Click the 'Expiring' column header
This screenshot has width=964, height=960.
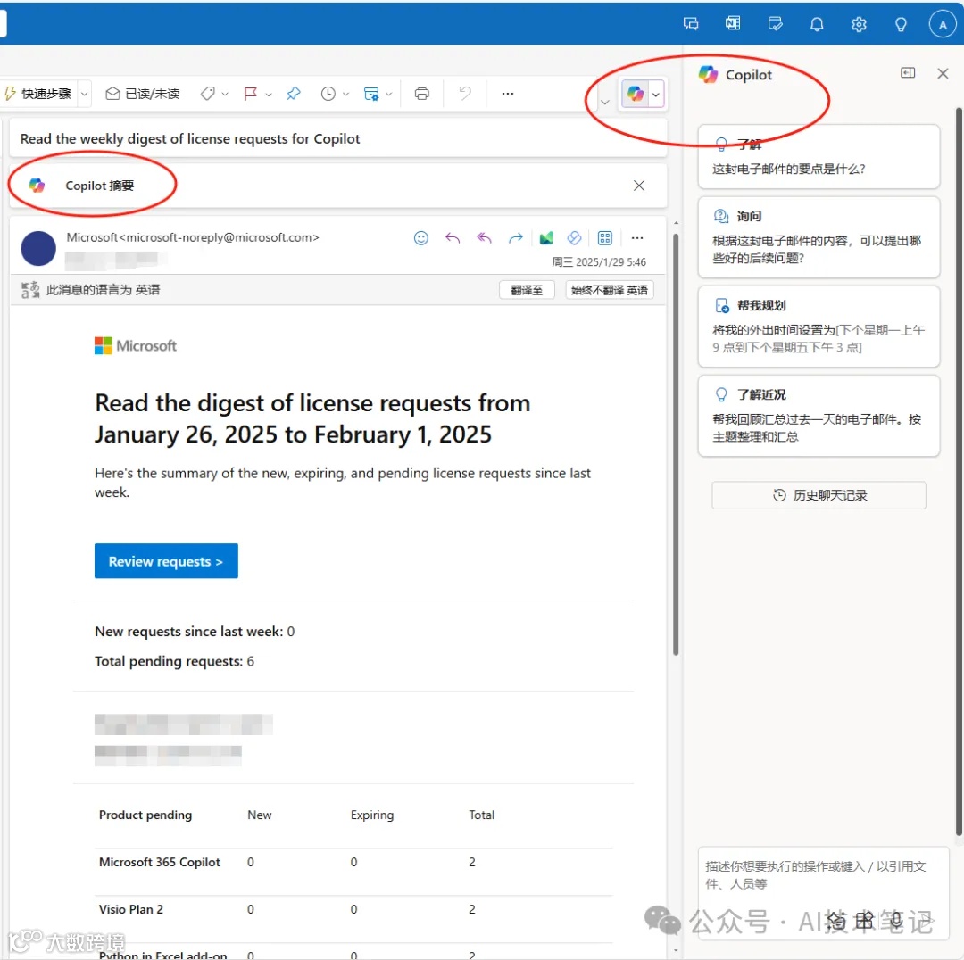[372, 815]
